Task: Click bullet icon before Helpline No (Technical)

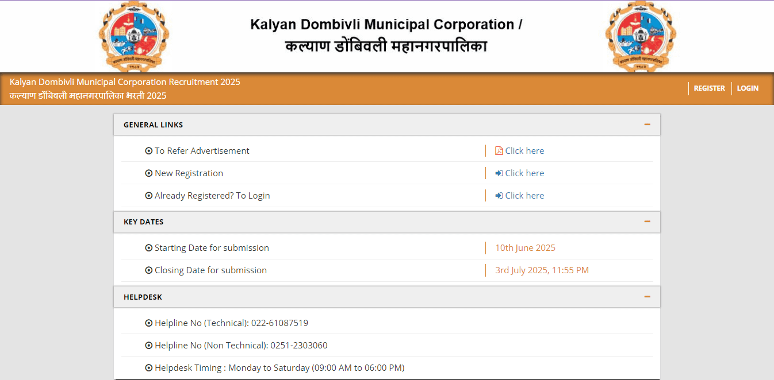Action: [149, 323]
